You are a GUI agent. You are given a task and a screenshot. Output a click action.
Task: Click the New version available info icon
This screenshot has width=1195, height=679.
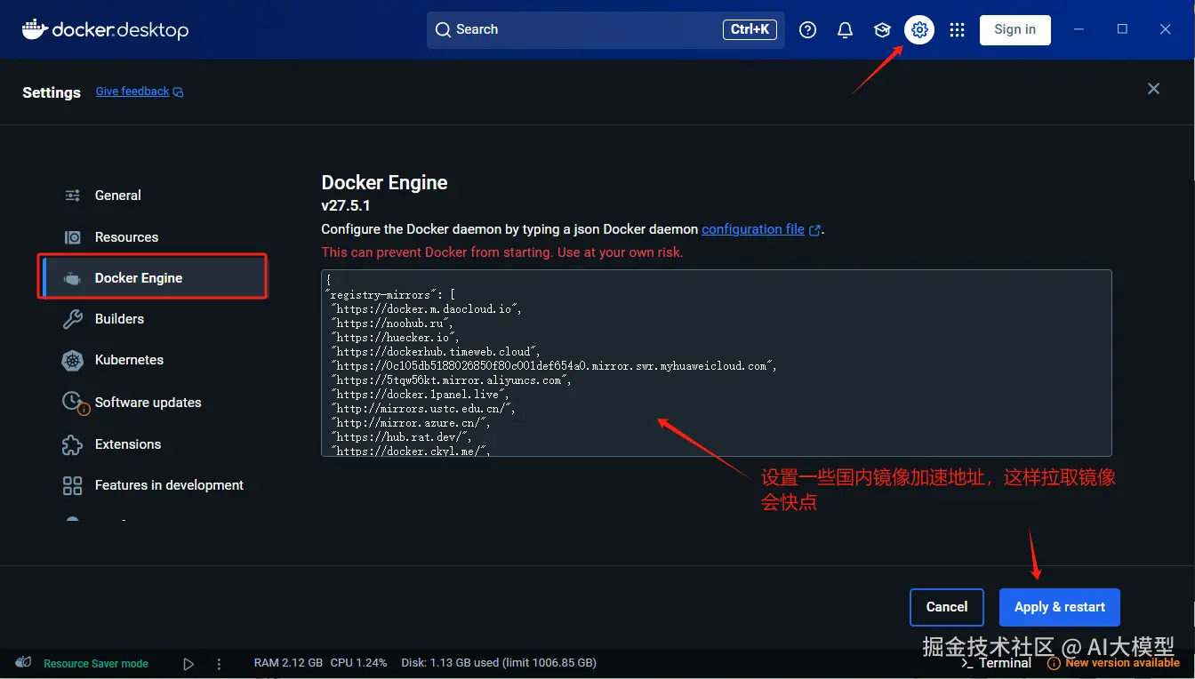point(1054,663)
